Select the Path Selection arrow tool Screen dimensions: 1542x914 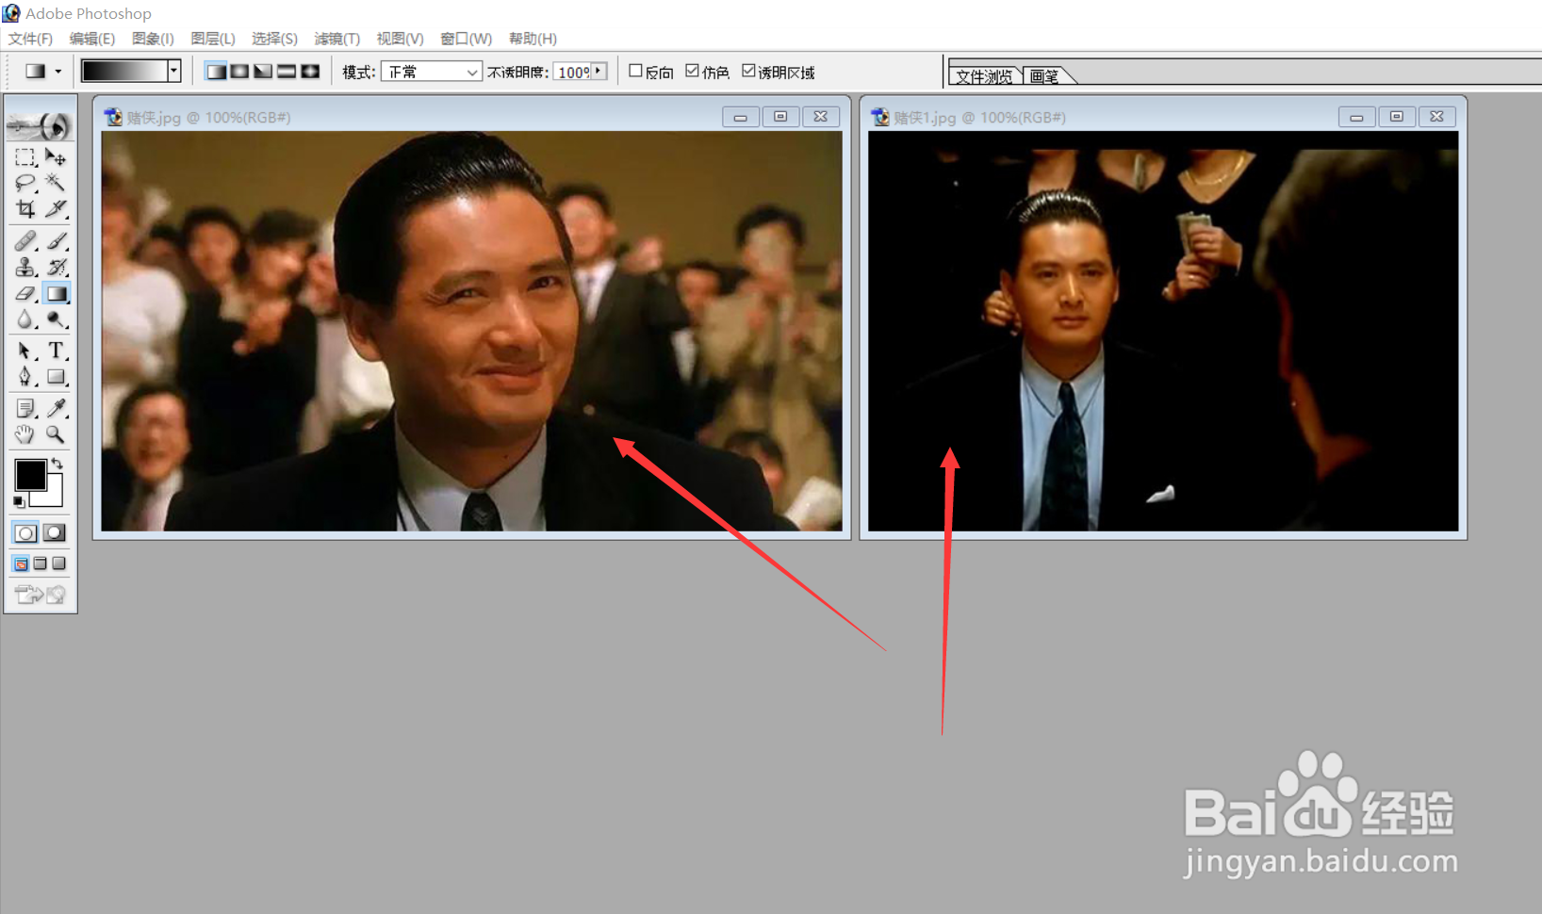(25, 351)
